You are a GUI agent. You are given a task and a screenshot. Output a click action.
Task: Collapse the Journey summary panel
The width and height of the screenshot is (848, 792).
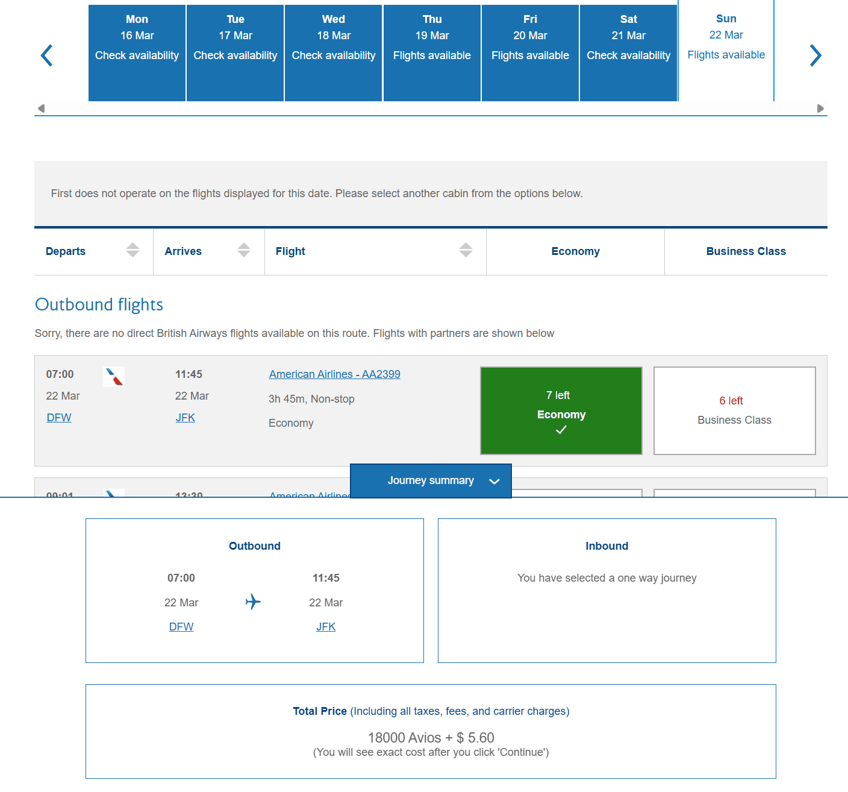pyautogui.click(x=431, y=481)
